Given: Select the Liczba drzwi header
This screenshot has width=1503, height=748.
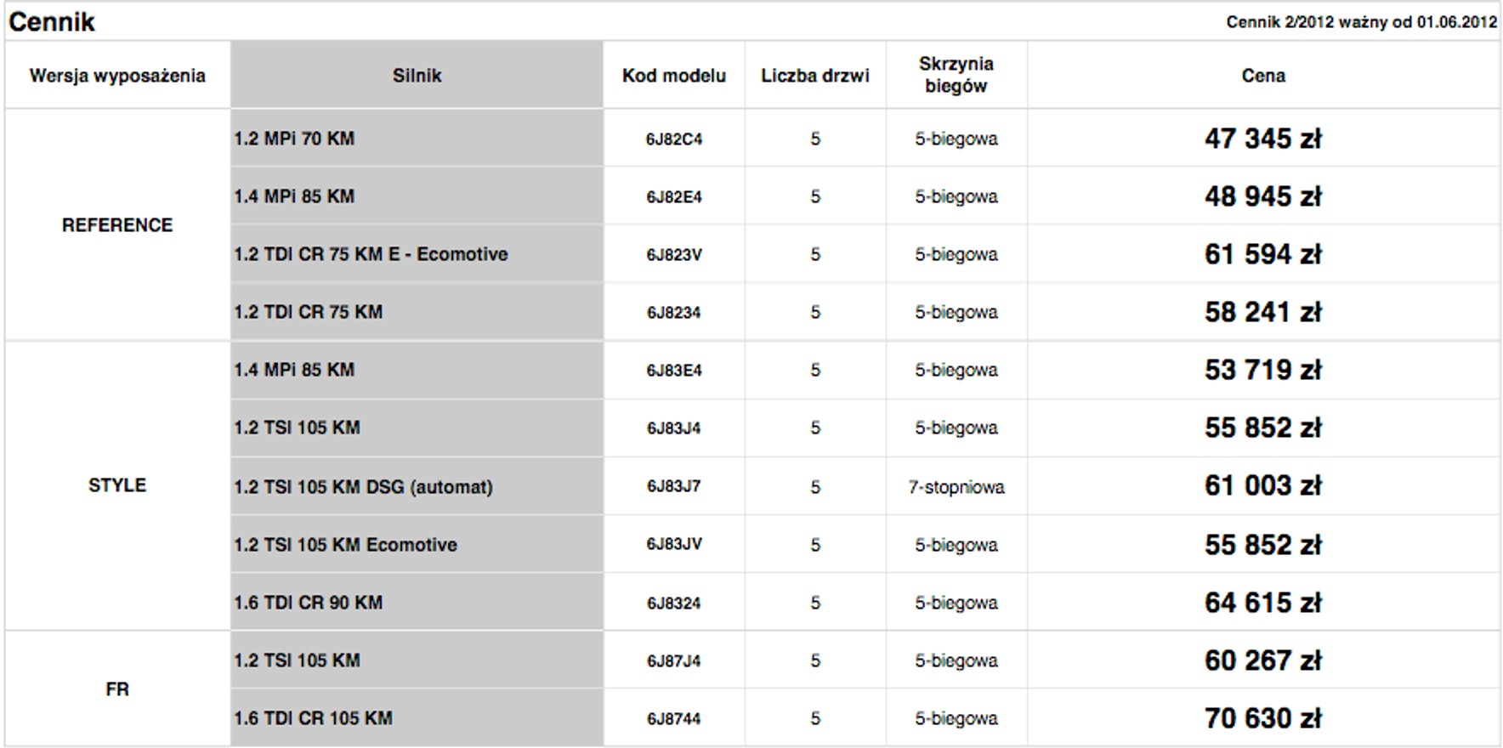Looking at the screenshot, I should pyautogui.click(x=815, y=76).
